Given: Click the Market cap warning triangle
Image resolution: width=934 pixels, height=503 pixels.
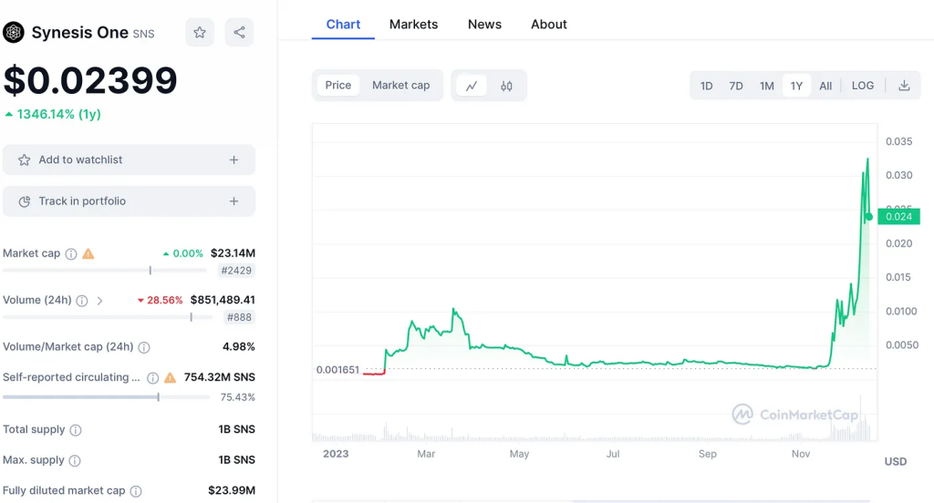Looking at the screenshot, I should 88,253.
